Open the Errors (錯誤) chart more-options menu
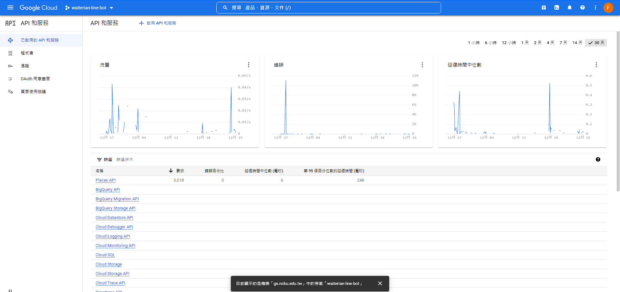 [422, 65]
